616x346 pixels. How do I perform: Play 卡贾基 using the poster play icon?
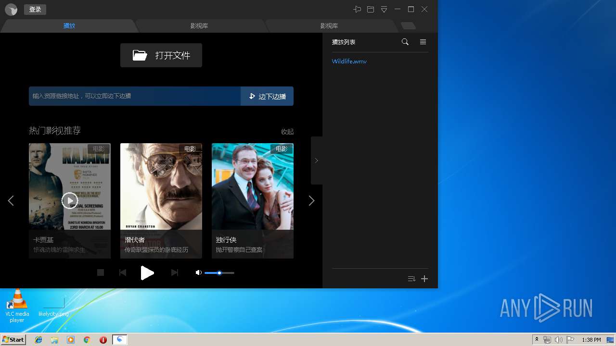[x=70, y=200]
